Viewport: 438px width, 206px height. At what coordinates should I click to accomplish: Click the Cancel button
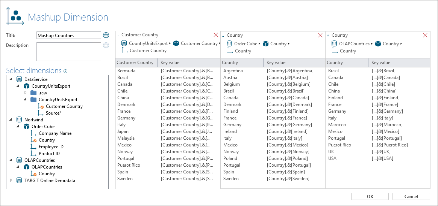pos(411,197)
